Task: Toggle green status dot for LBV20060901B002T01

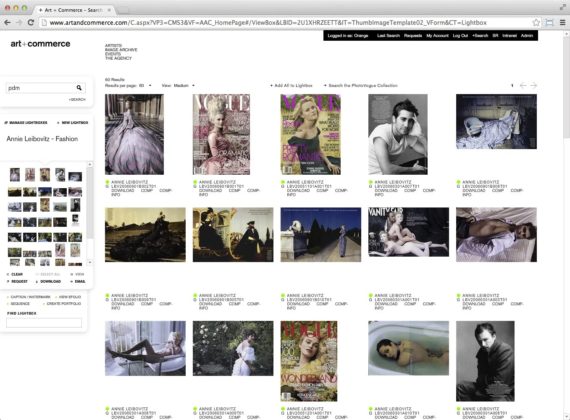Action: [x=107, y=182]
